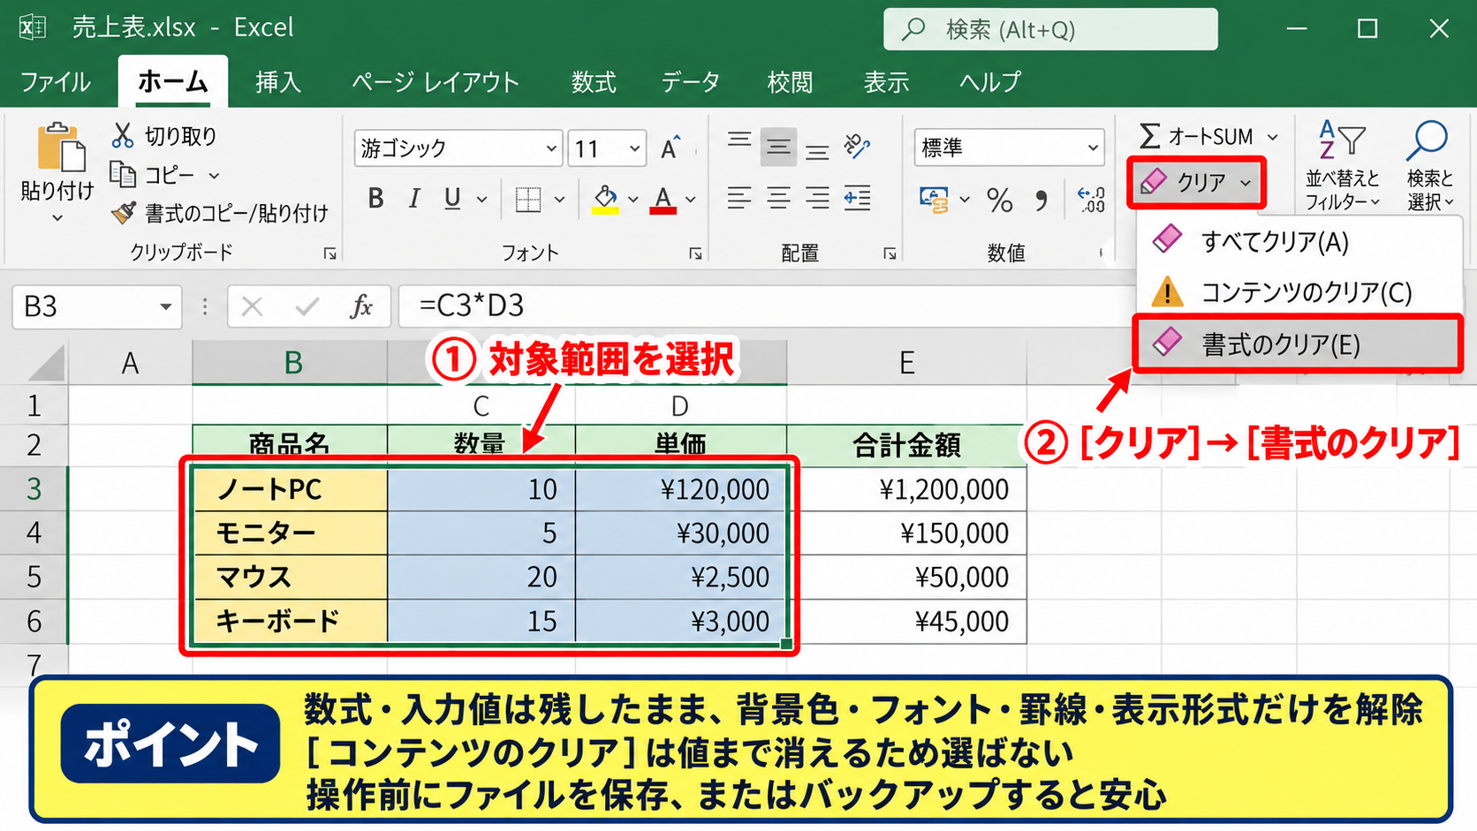
Task: Toggle Bold formatting
Action: coord(376,199)
